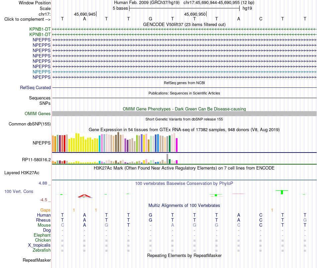317x268 pixels.
Task: Click the red A conservation logo
Action: coord(85,196)
